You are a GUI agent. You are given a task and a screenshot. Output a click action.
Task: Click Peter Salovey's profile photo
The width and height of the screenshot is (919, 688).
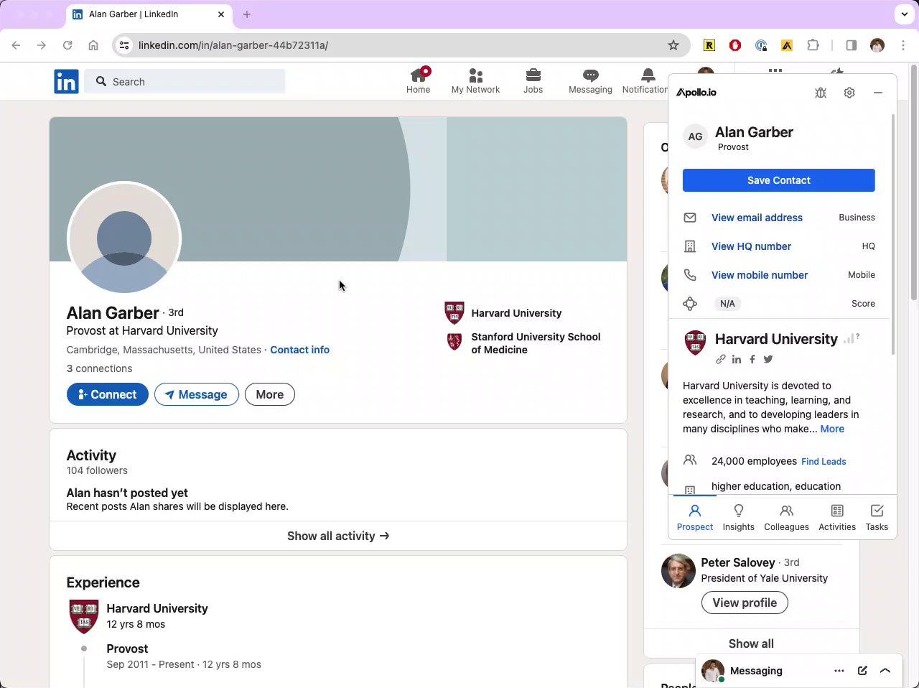[x=678, y=571]
